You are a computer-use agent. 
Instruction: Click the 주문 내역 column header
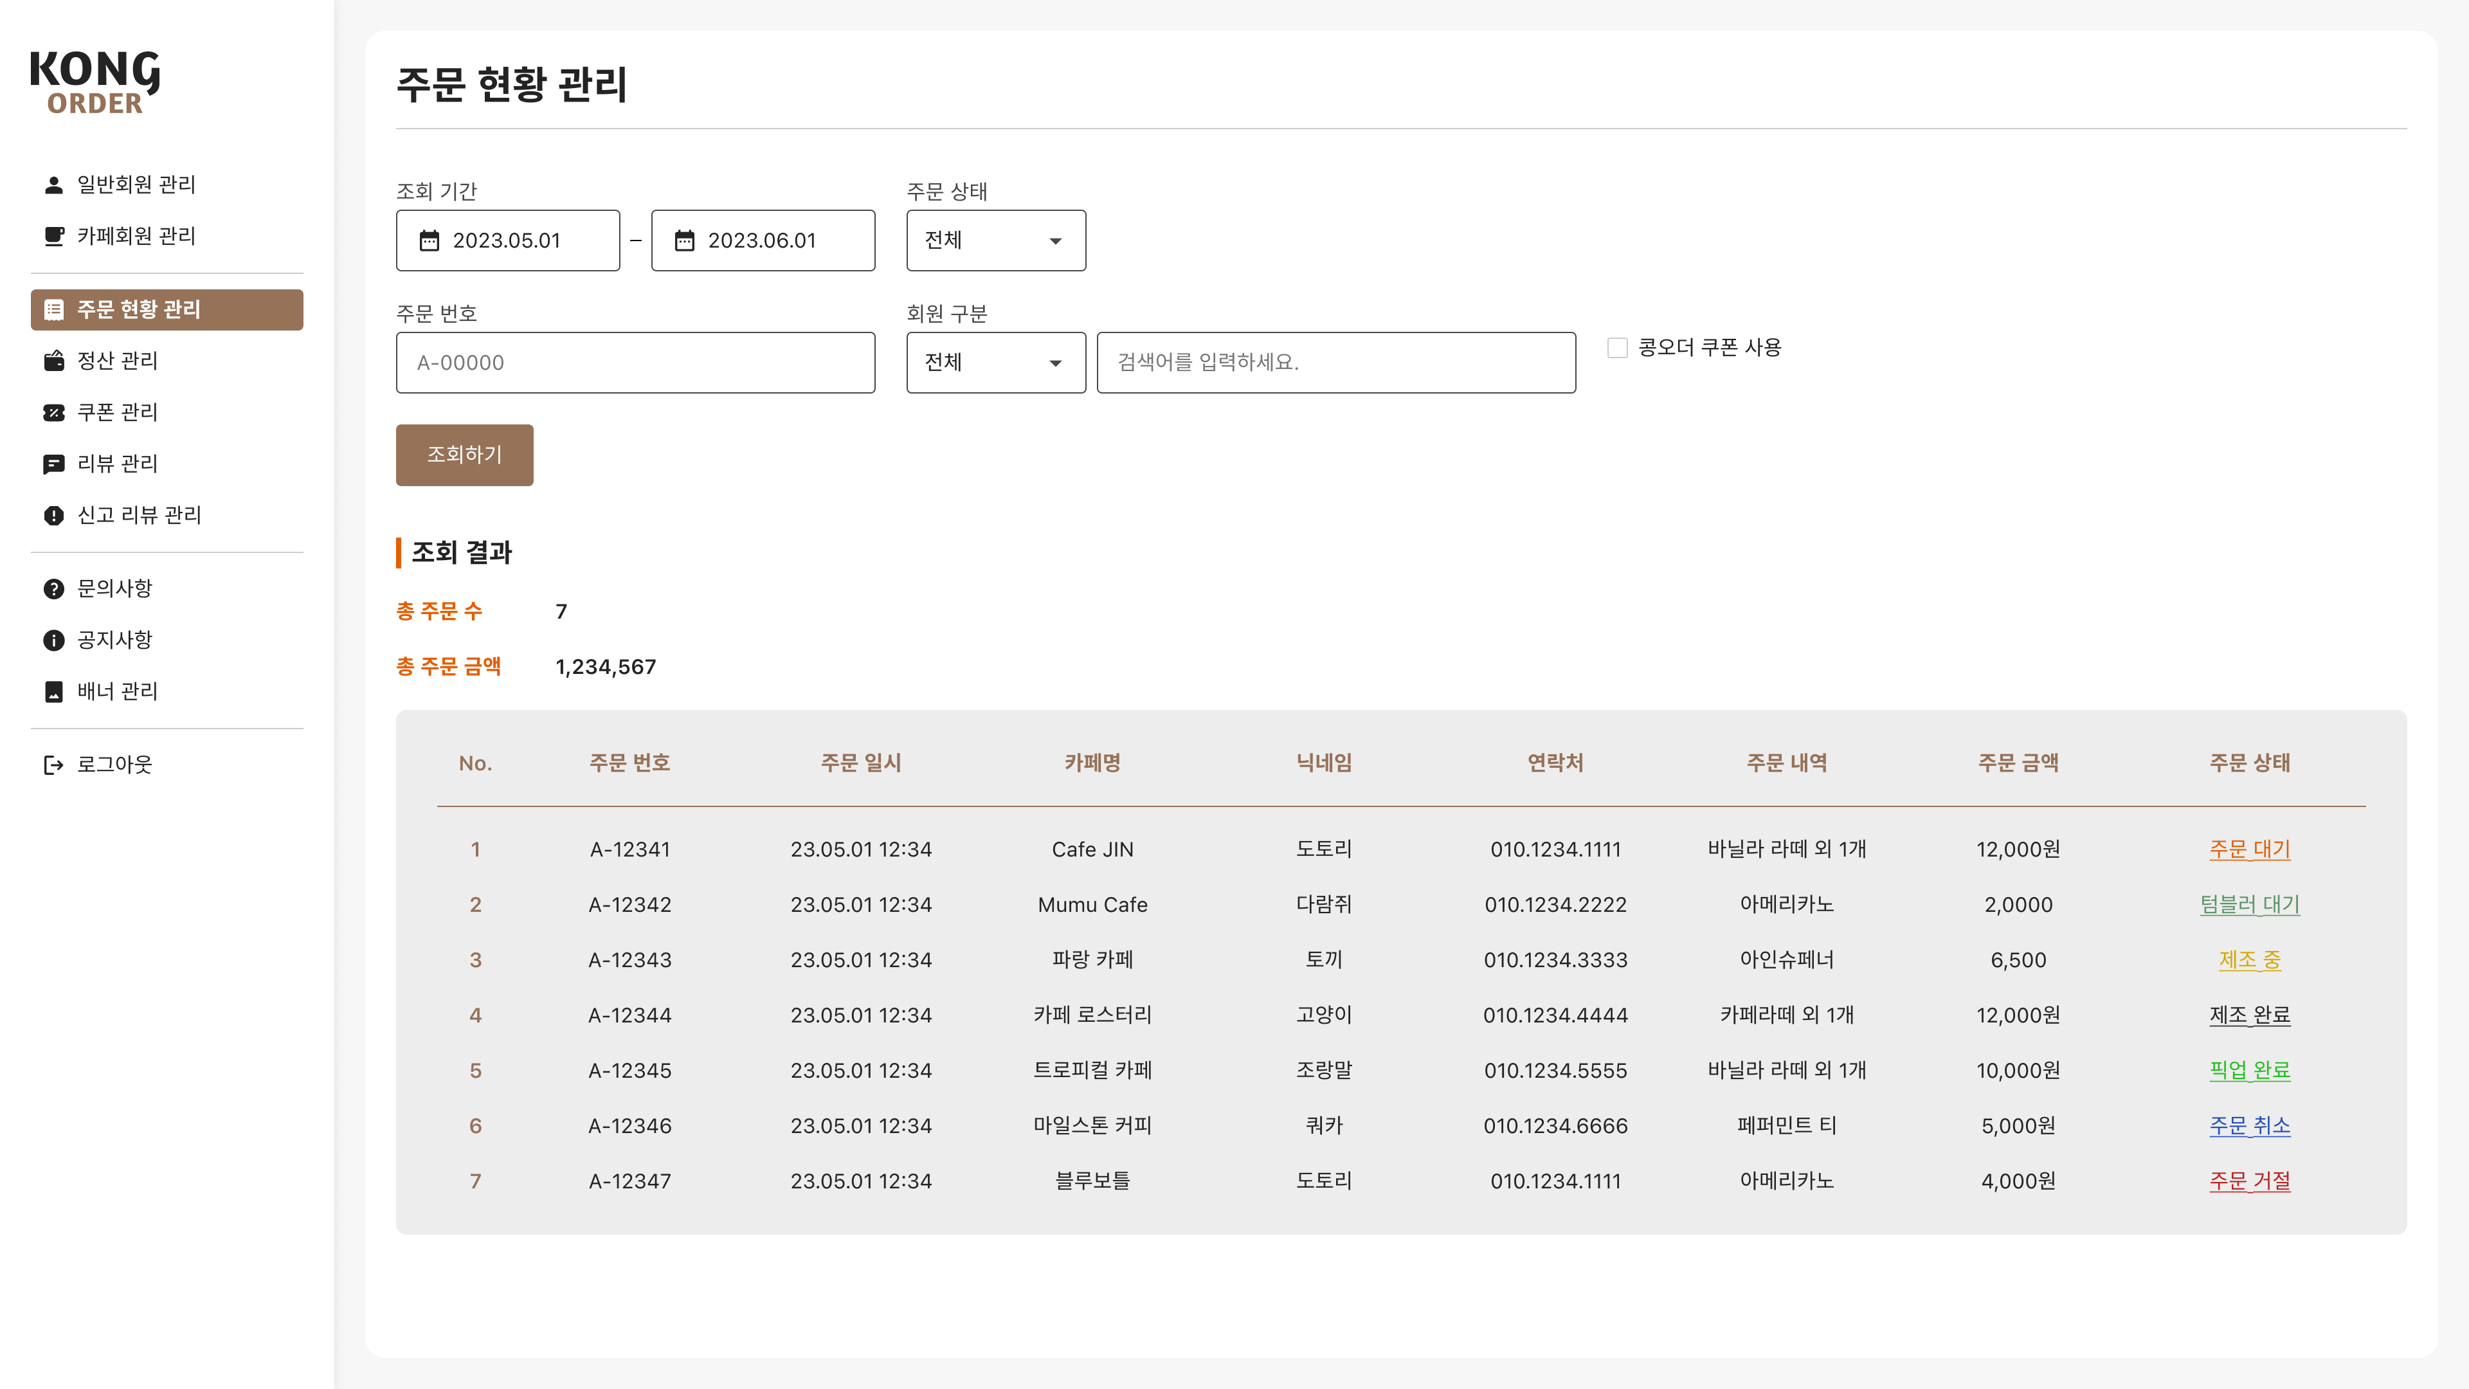point(1787,763)
